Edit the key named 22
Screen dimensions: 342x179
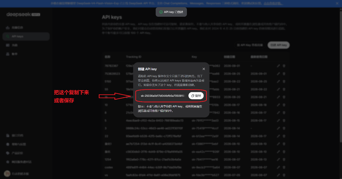point(278,136)
